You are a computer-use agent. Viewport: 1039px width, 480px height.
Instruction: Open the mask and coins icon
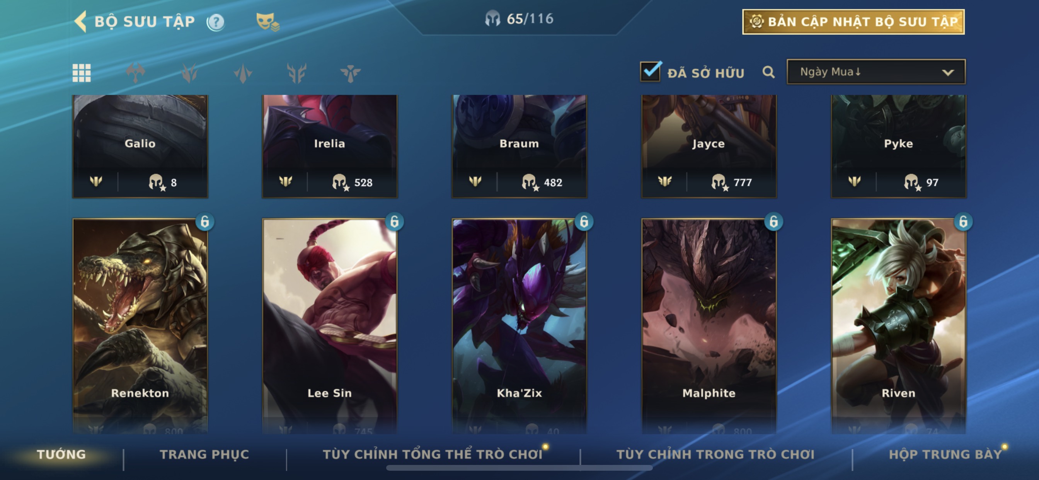[268, 22]
